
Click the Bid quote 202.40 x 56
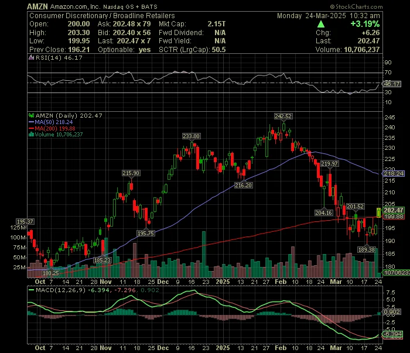pyautogui.click(x=132, y=33)
